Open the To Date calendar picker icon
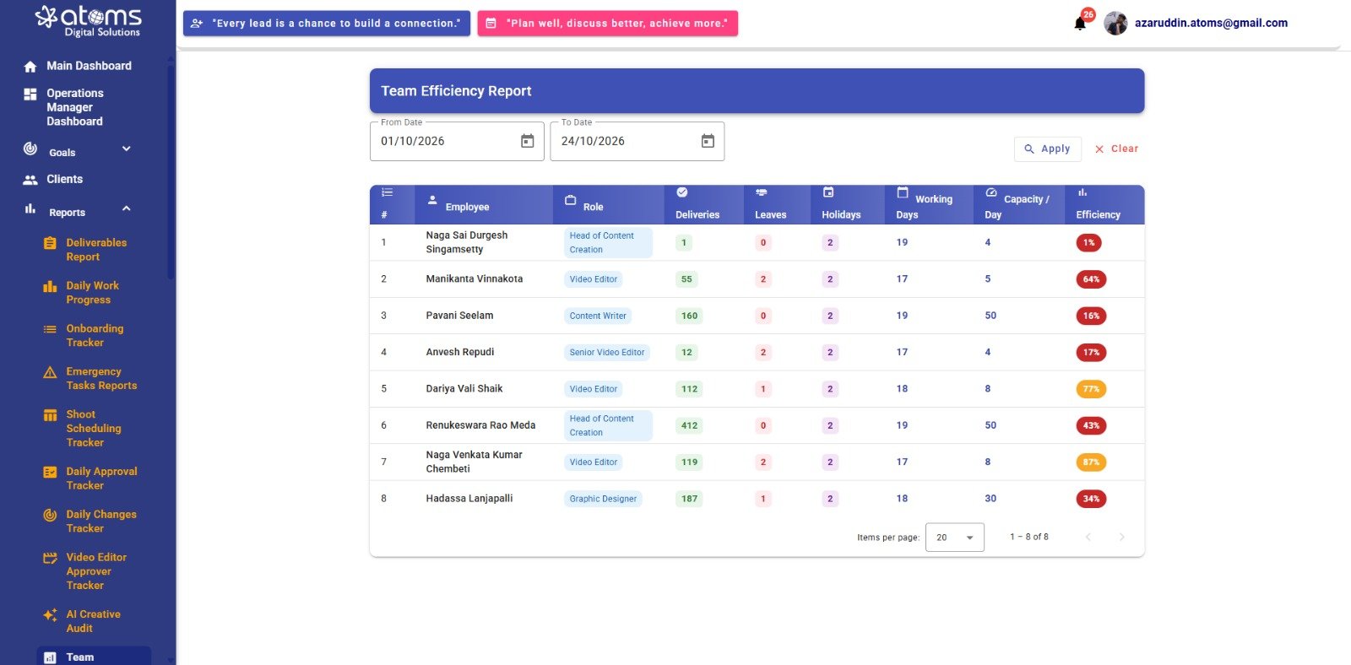The height and width of the screenshot is (665, 1351). click(708, 141)
